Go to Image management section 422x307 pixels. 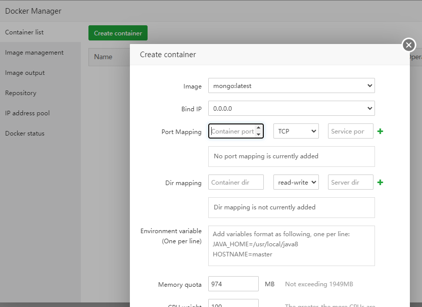tap(34, 53)
